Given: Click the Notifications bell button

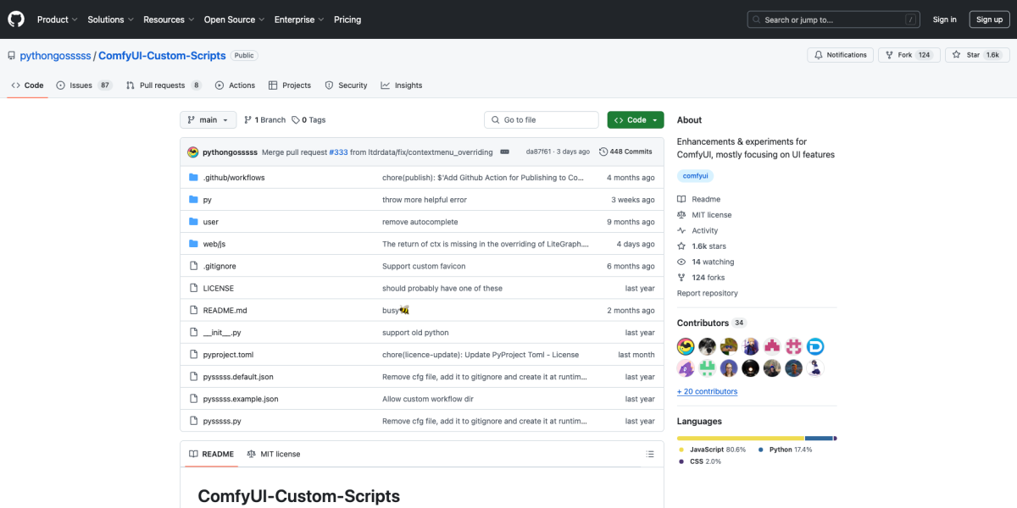Looking at the screenshot, I should [840, 55].
